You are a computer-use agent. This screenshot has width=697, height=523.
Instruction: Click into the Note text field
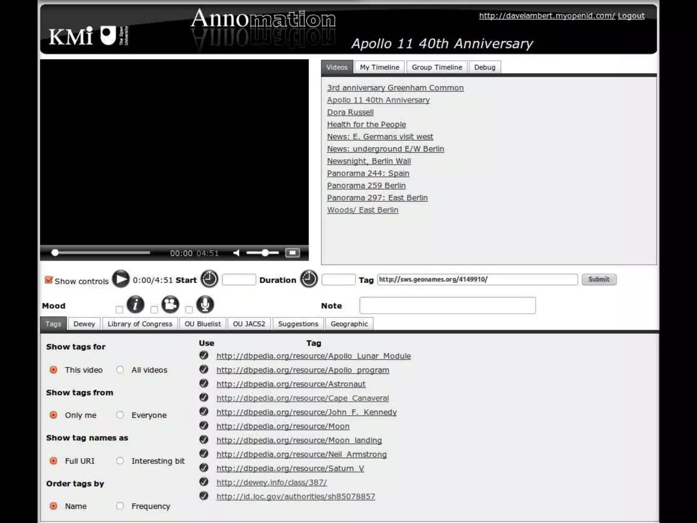coord(447,305)
